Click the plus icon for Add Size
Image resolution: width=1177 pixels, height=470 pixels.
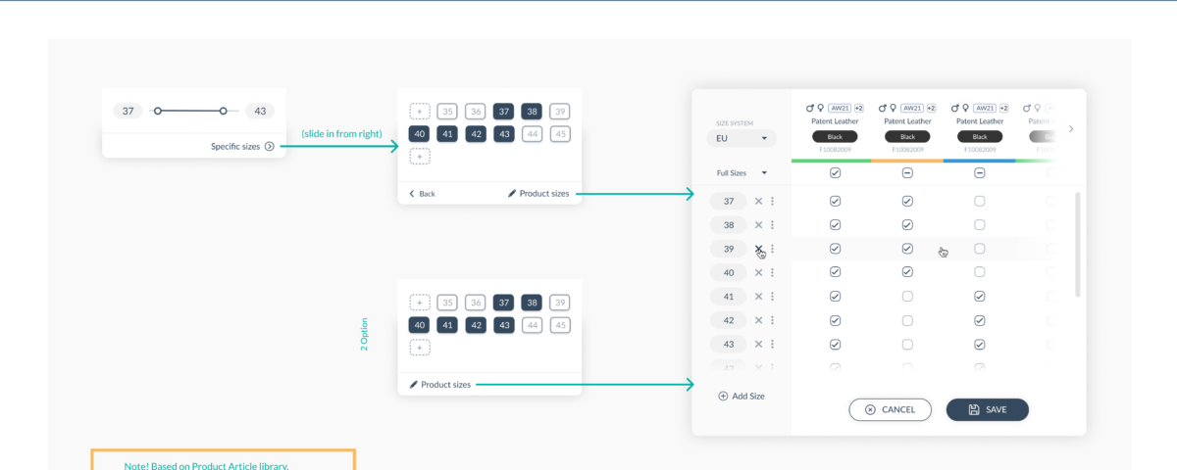(x=723, y=397)
